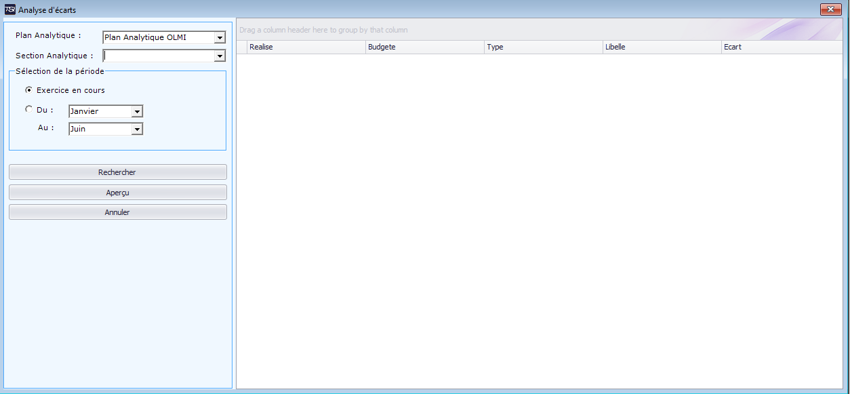Sort by the Libelle column header
The image size is (850, 394).
click(662, 47)
